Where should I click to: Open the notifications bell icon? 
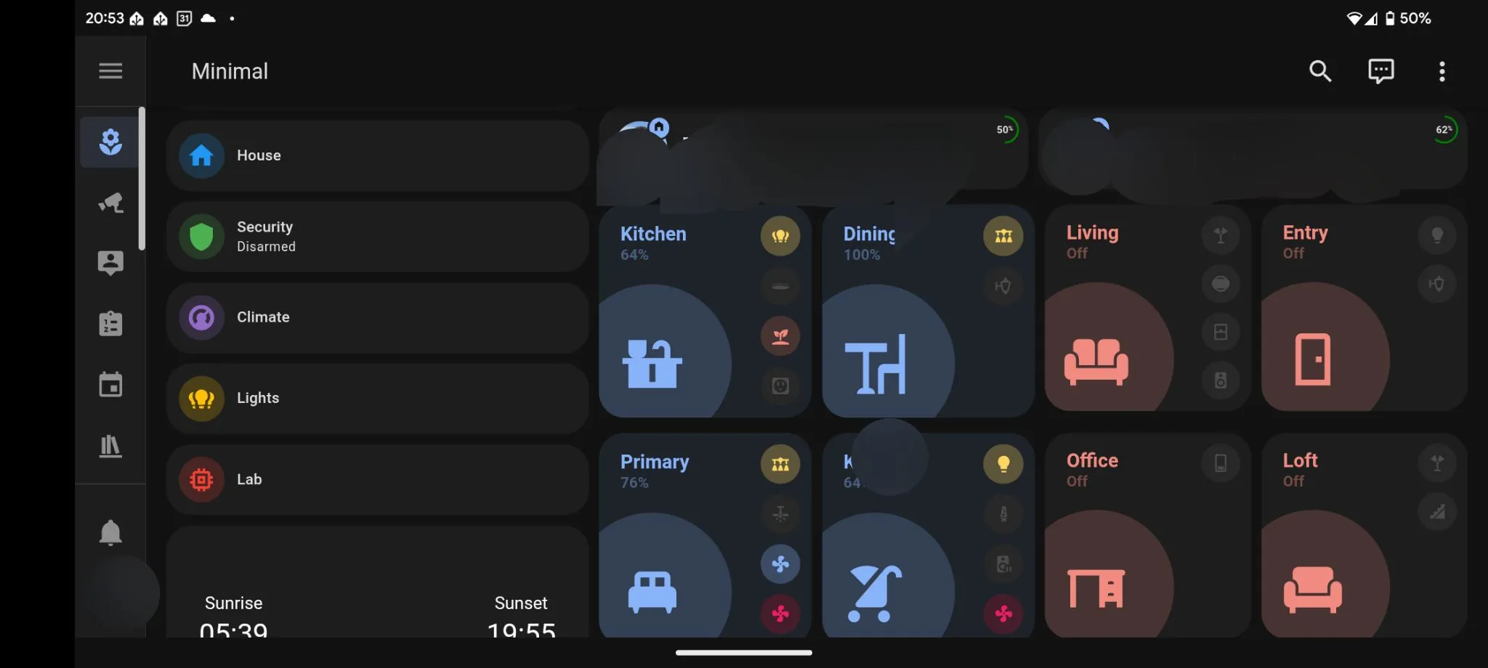110,532
